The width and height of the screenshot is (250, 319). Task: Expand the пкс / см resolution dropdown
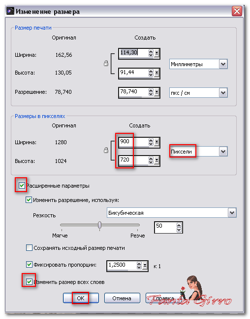point(223,93)
